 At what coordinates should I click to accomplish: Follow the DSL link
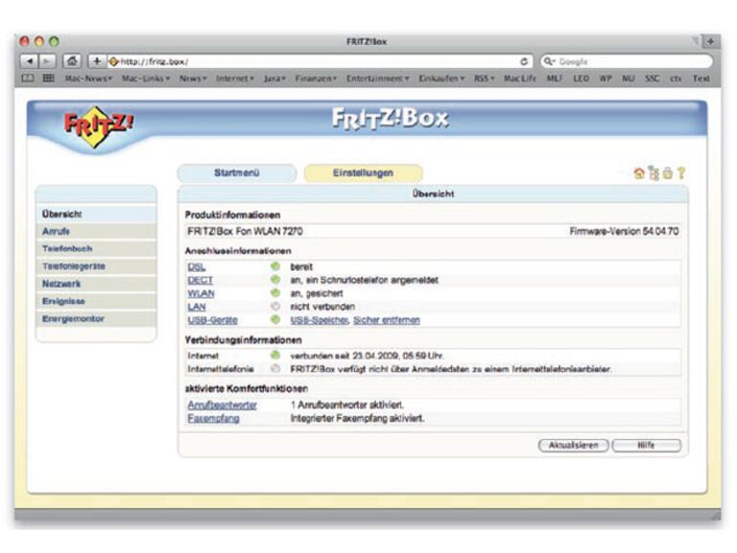pos(196,267)
